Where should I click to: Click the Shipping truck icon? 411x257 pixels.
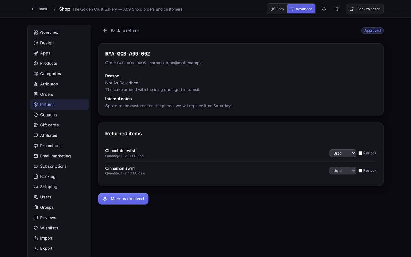pos(36,187)
